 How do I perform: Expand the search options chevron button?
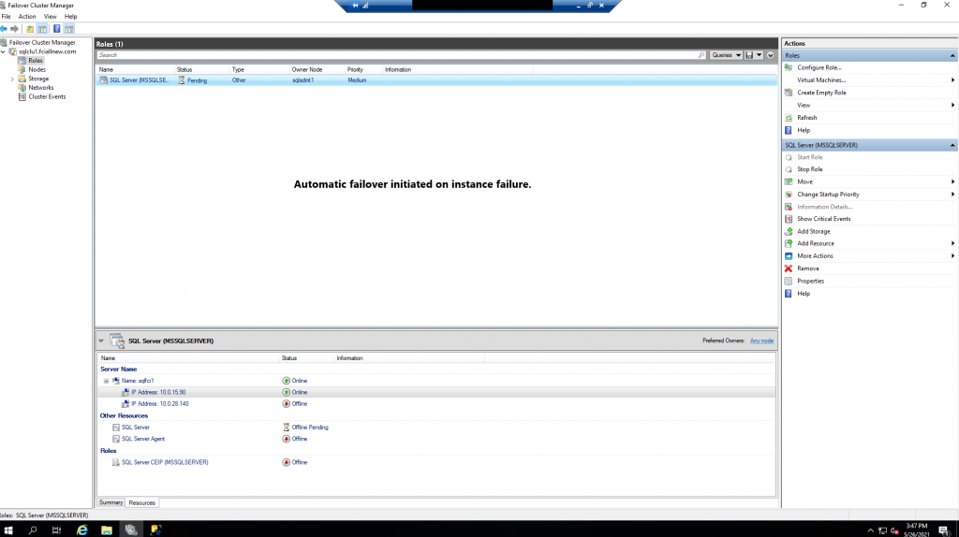[770, 55]
